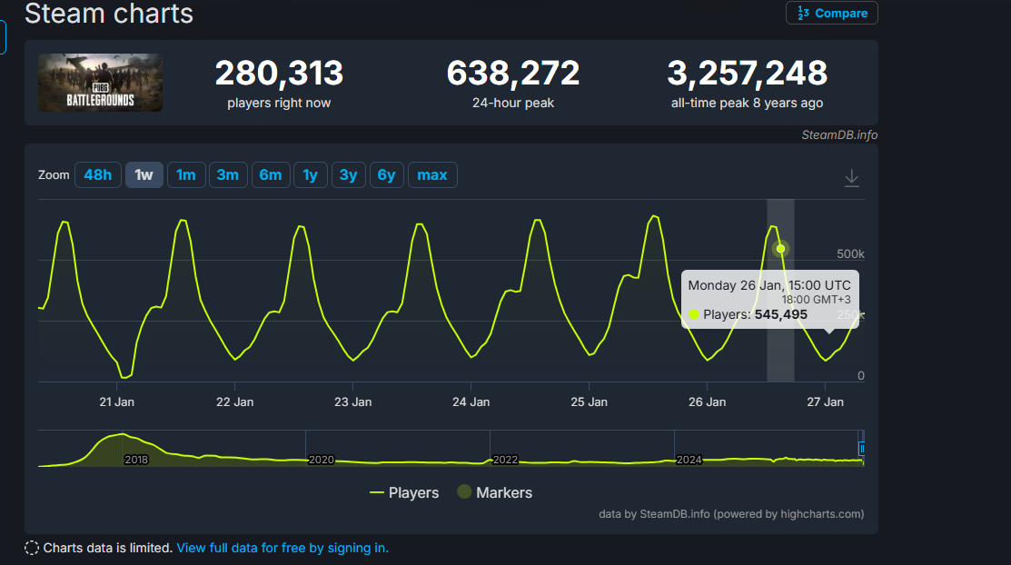This screenshot has width=1011, height=565.
Task: Click the limited data dashed circle icon
Action: click(32, 548)
